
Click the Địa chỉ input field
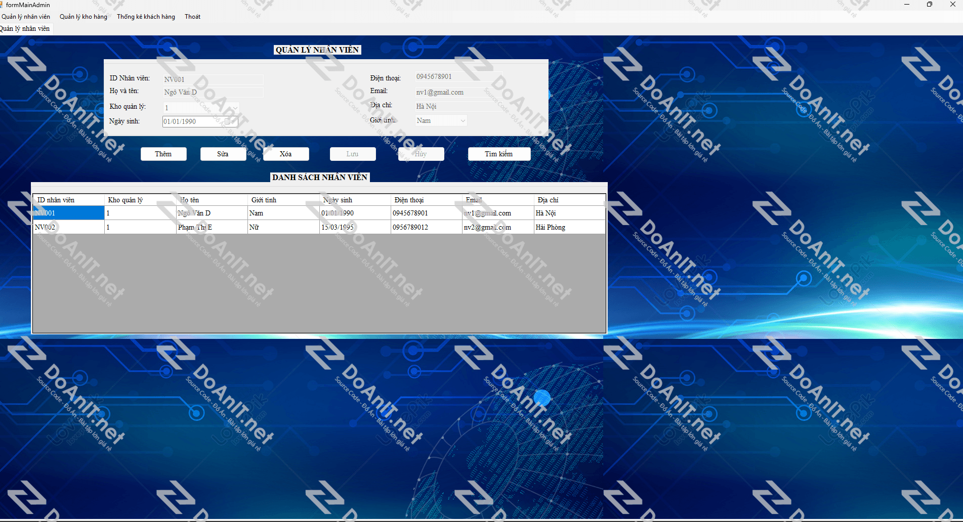(x=459, y=106)
